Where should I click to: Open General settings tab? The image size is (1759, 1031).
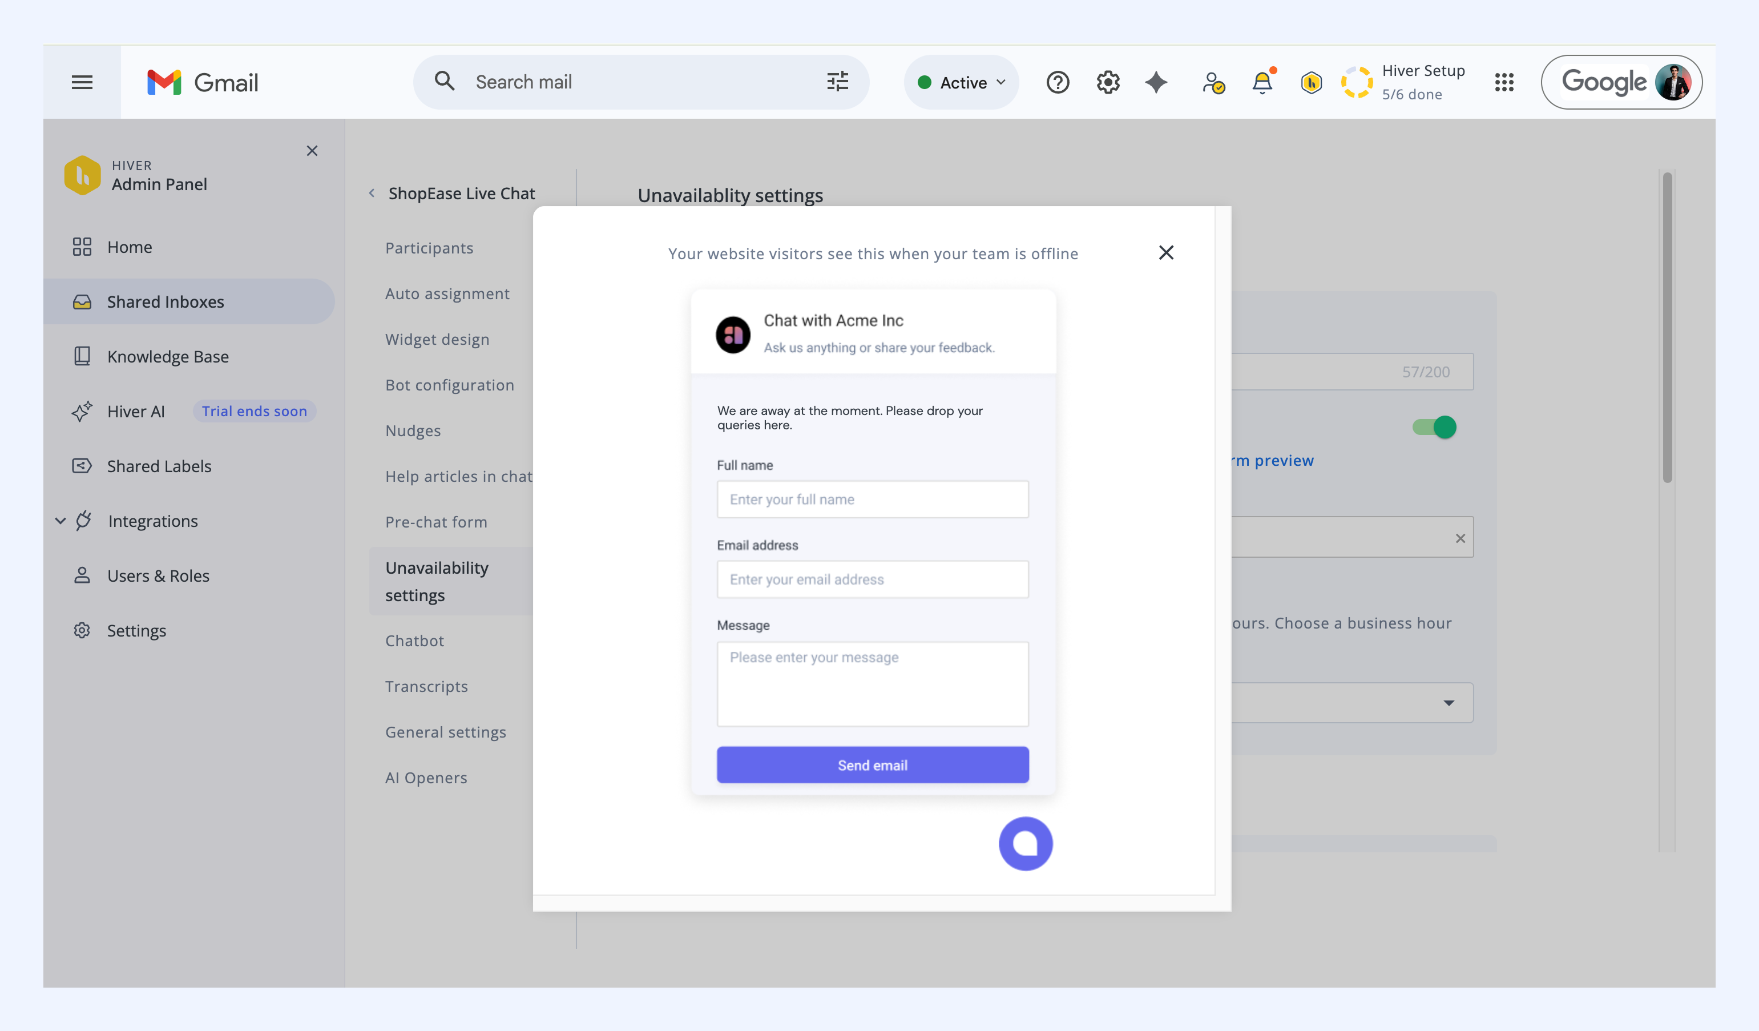pyautogui.click(x=445, y=732)
